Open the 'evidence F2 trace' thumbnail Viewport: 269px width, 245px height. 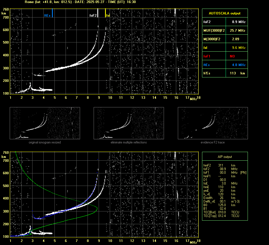pos(213,123)
